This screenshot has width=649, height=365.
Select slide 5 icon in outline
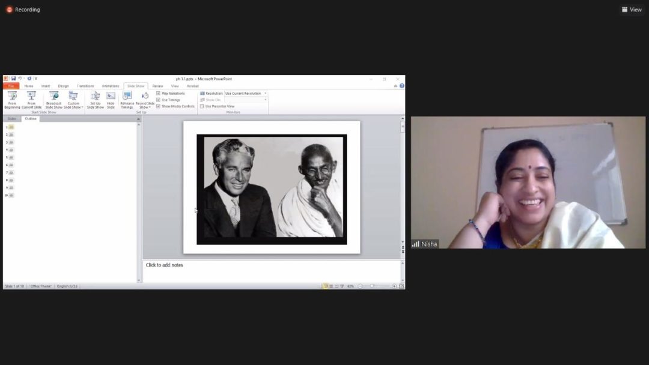[11, 157]
